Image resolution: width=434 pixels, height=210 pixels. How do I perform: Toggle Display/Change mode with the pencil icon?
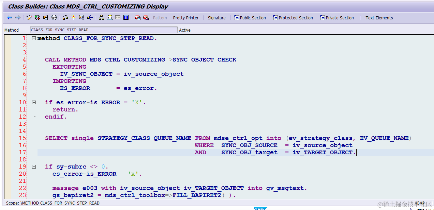click(x=29, y=17)
